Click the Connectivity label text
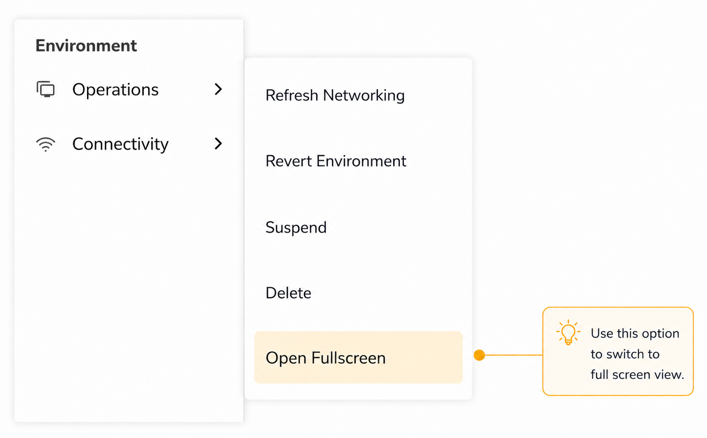This screenshot has height=438, width=707. (120, 144)
